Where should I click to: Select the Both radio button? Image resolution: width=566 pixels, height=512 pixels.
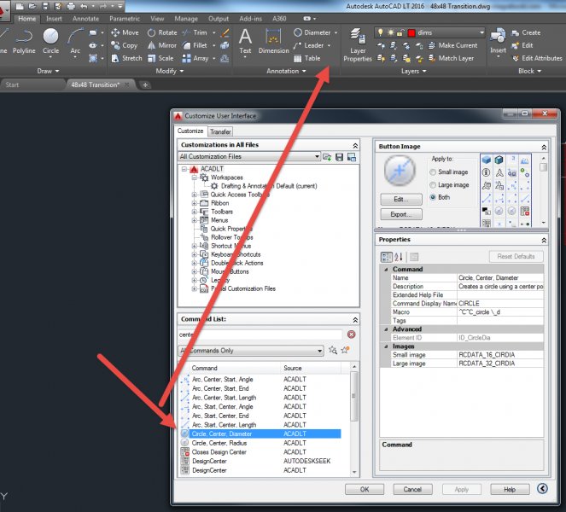432,196
